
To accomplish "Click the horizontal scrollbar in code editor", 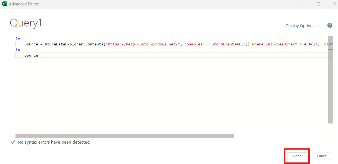I will coord(125,136).
